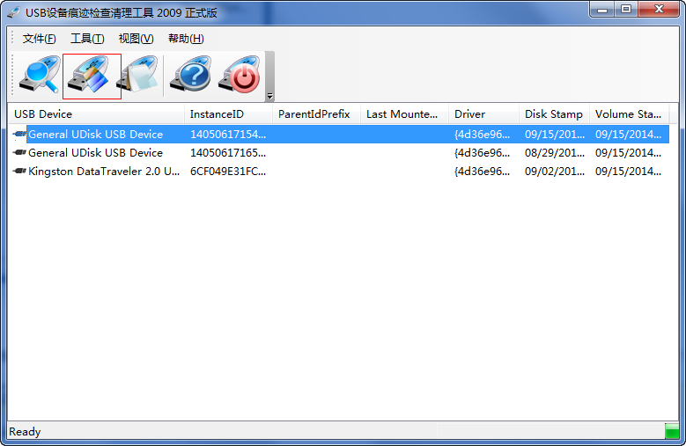Click the device icon of the Kingston row

coord(19,171)
